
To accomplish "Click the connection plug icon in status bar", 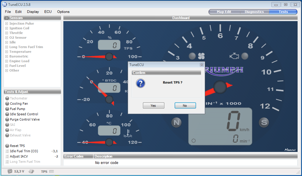I will [31, 171].
